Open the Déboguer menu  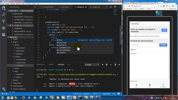(x=28, y=4)
